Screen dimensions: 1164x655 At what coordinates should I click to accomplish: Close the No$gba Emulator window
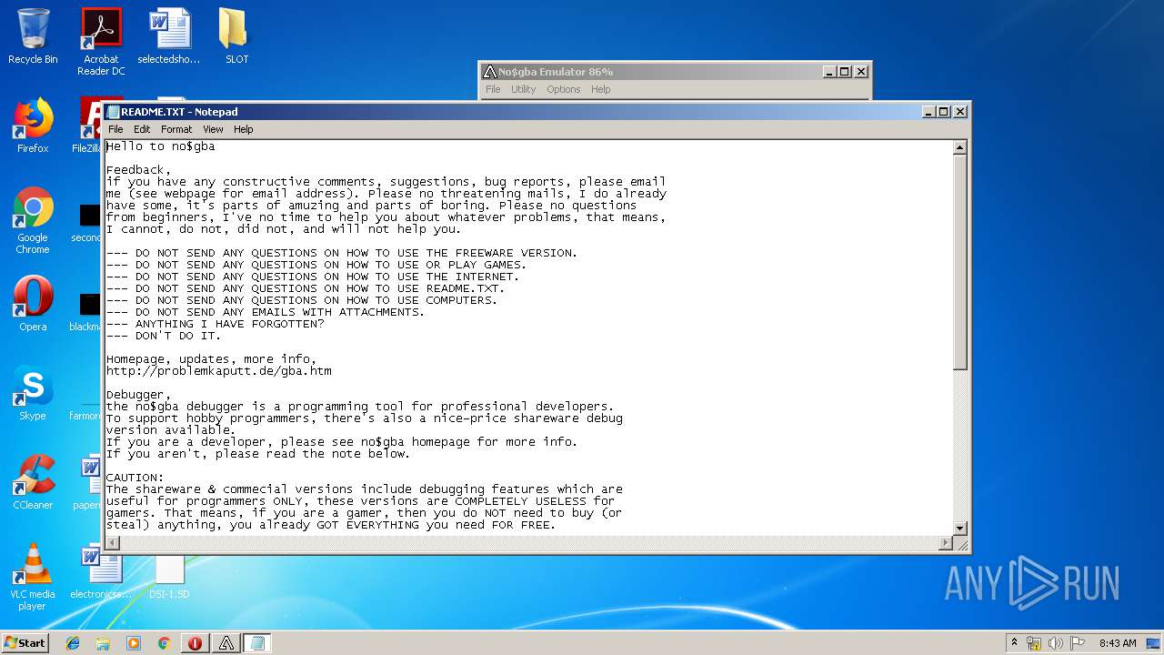[x=860, y=72]
